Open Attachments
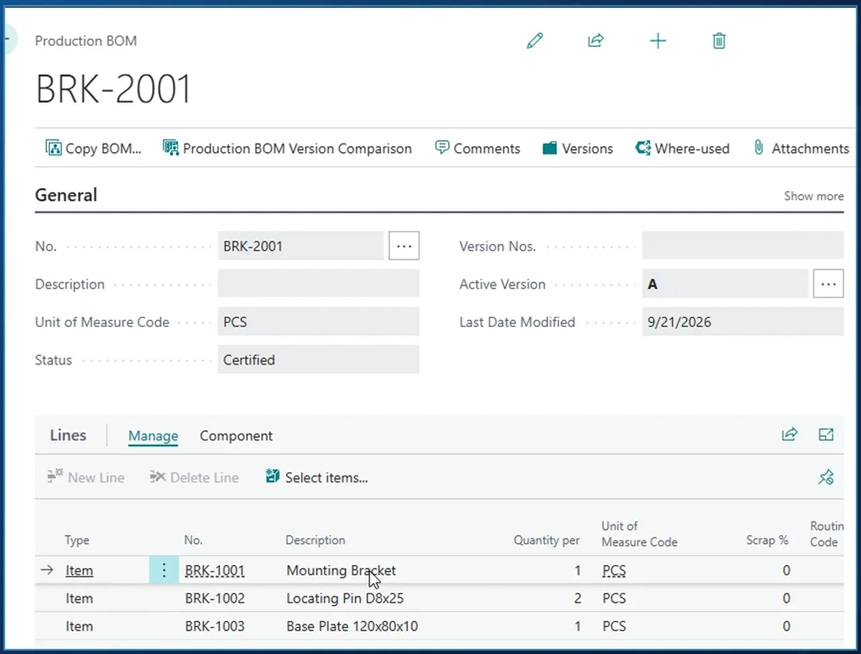This screenshot has height=654, width=861. click(800, 148)
